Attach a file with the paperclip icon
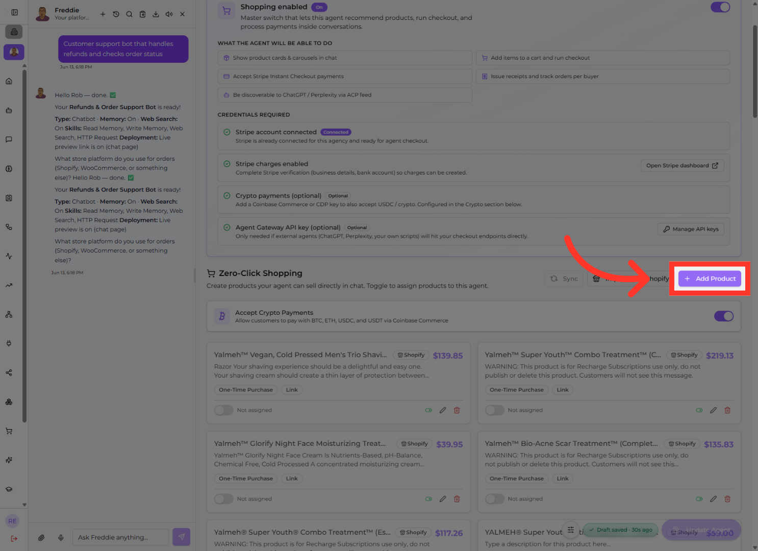 point(41,537)
